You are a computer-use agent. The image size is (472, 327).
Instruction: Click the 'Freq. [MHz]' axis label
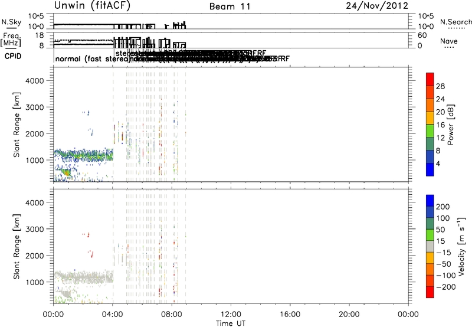11,40
